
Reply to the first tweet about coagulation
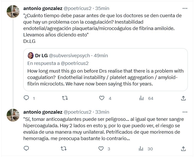[26, 98]
